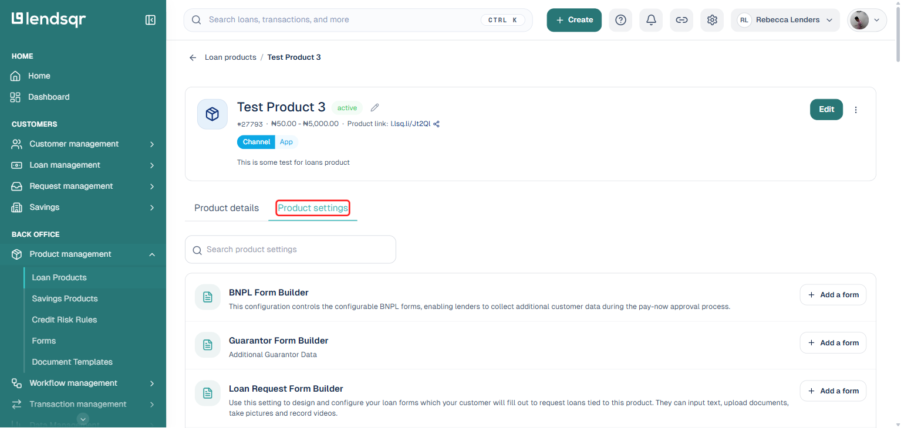Click the pencil edit icon beside active

(375, 107)
